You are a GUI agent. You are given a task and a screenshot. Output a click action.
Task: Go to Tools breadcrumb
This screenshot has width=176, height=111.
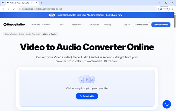click(x=21, y=34)
